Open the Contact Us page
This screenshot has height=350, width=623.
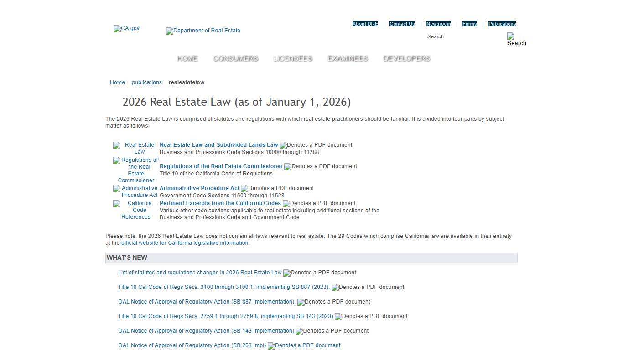(x=402, y=24)
